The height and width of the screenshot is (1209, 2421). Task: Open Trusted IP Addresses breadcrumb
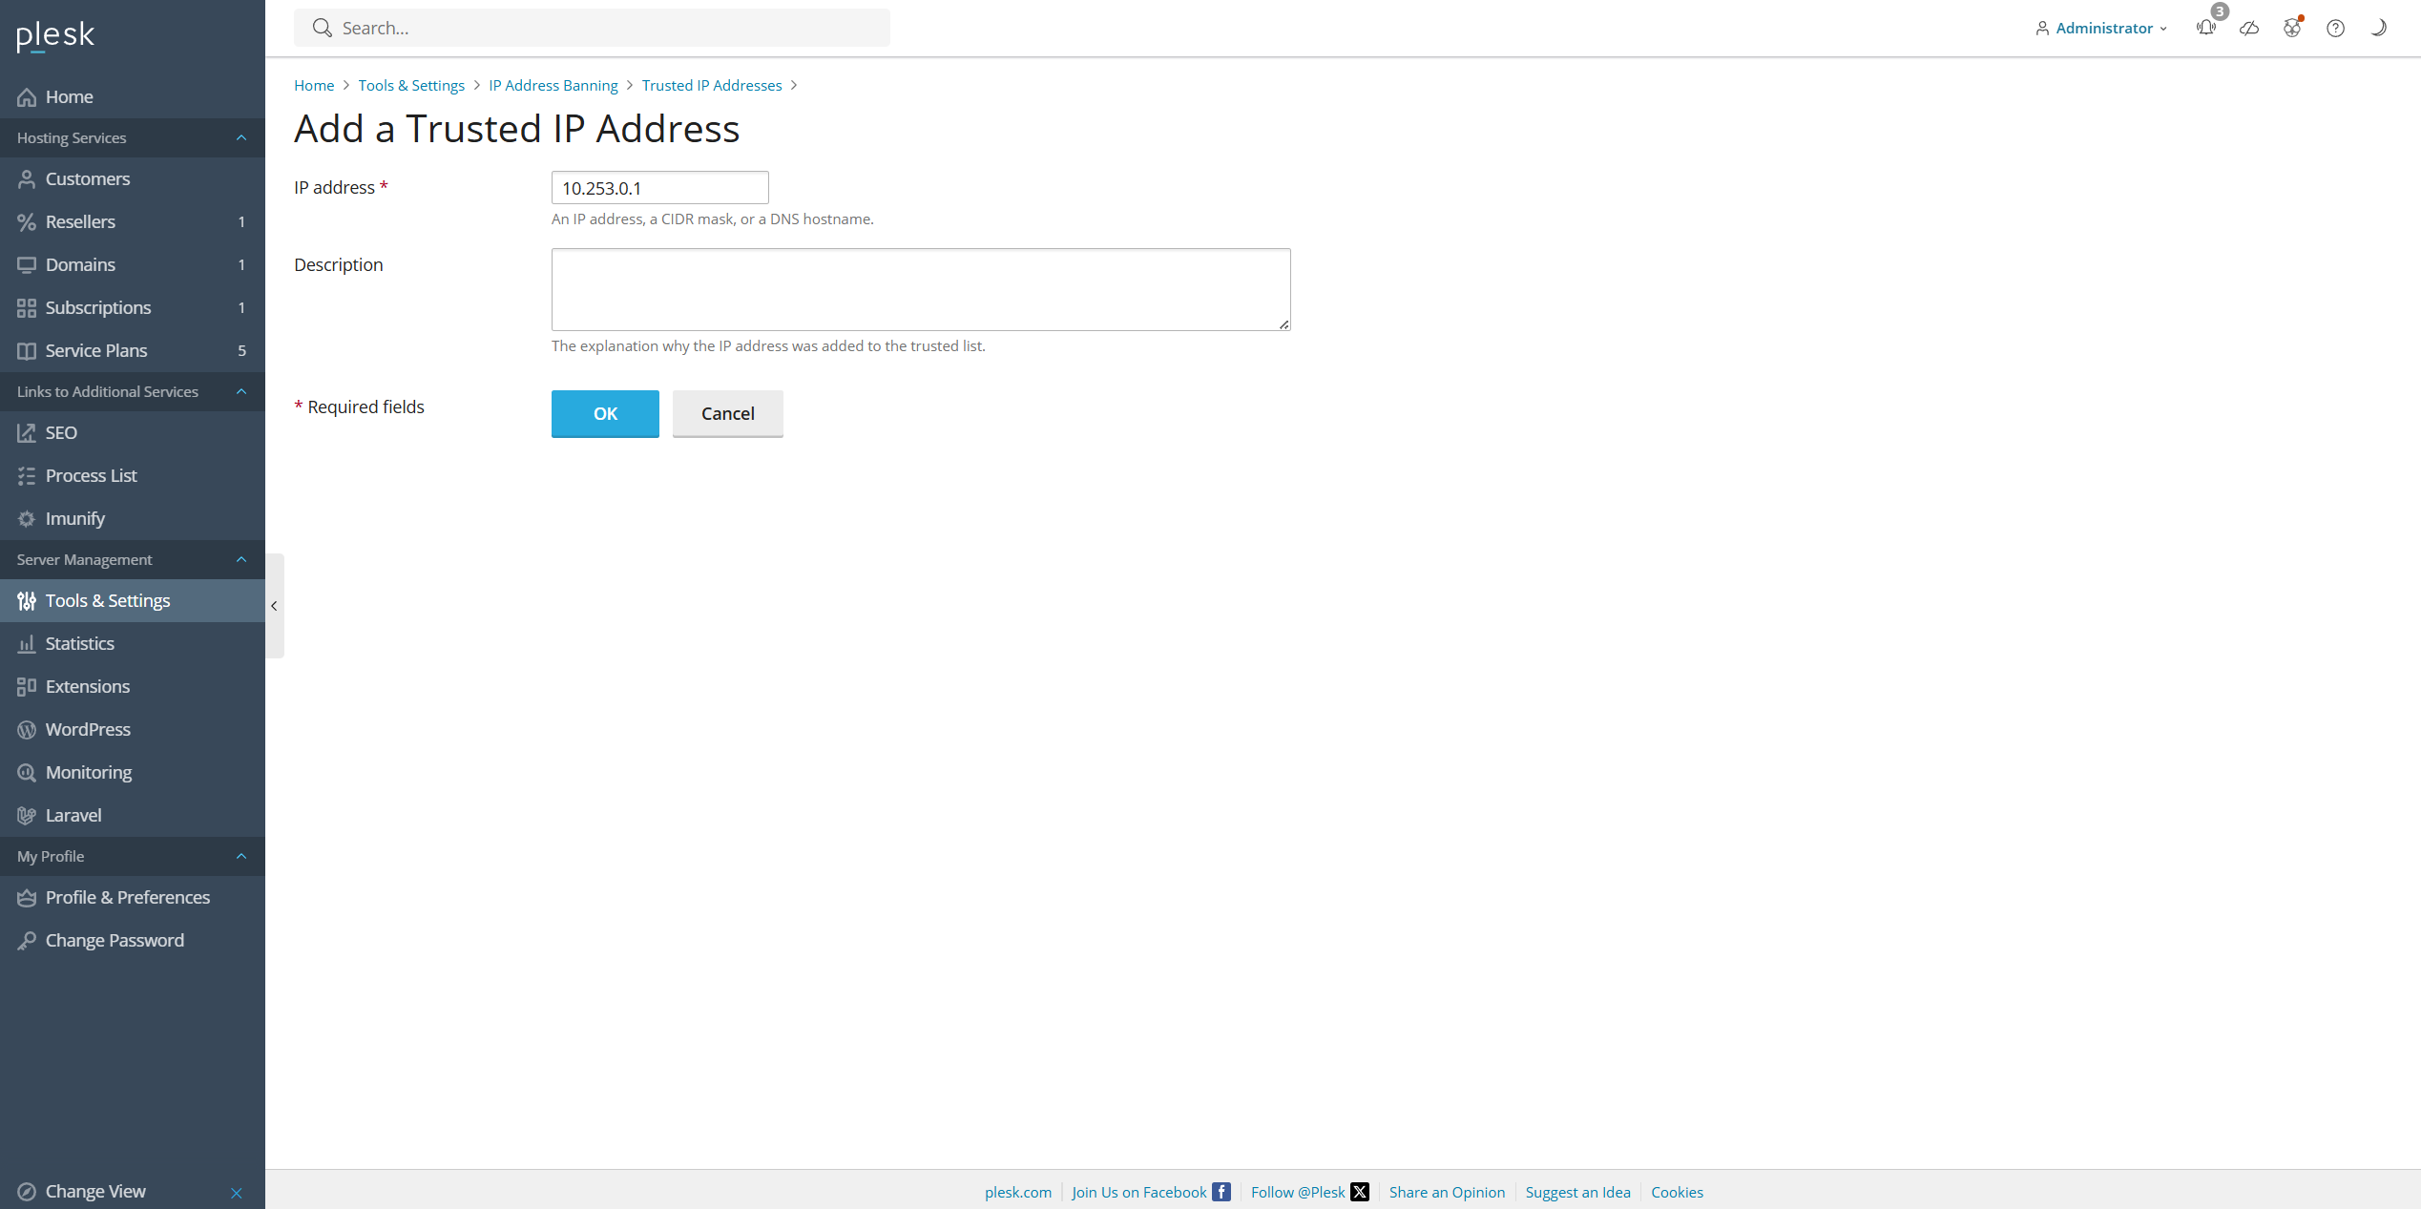click(712, 85)
